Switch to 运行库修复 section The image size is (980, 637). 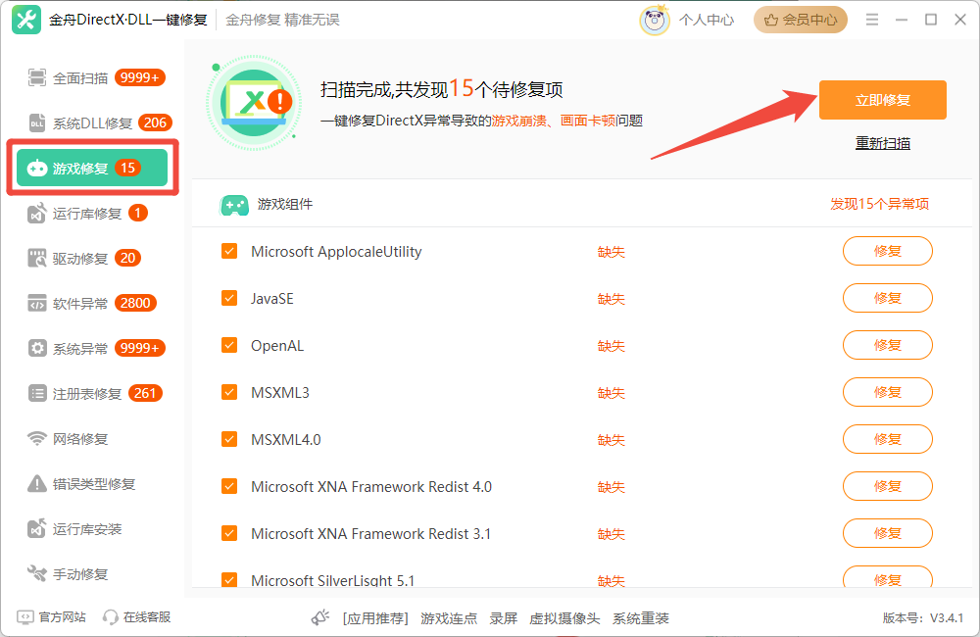pyautogui.click(x=87, y=214)
